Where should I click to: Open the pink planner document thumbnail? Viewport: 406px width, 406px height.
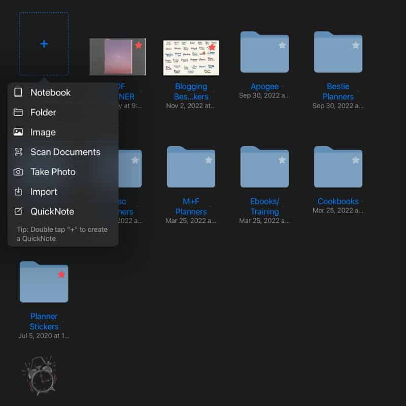118,57
